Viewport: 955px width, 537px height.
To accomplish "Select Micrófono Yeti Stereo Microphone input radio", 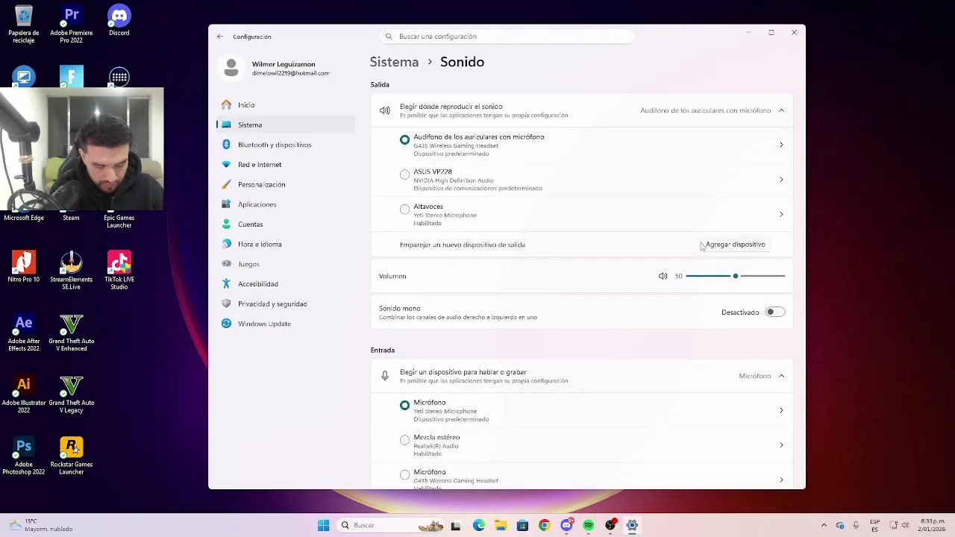I will pos(404,405).
